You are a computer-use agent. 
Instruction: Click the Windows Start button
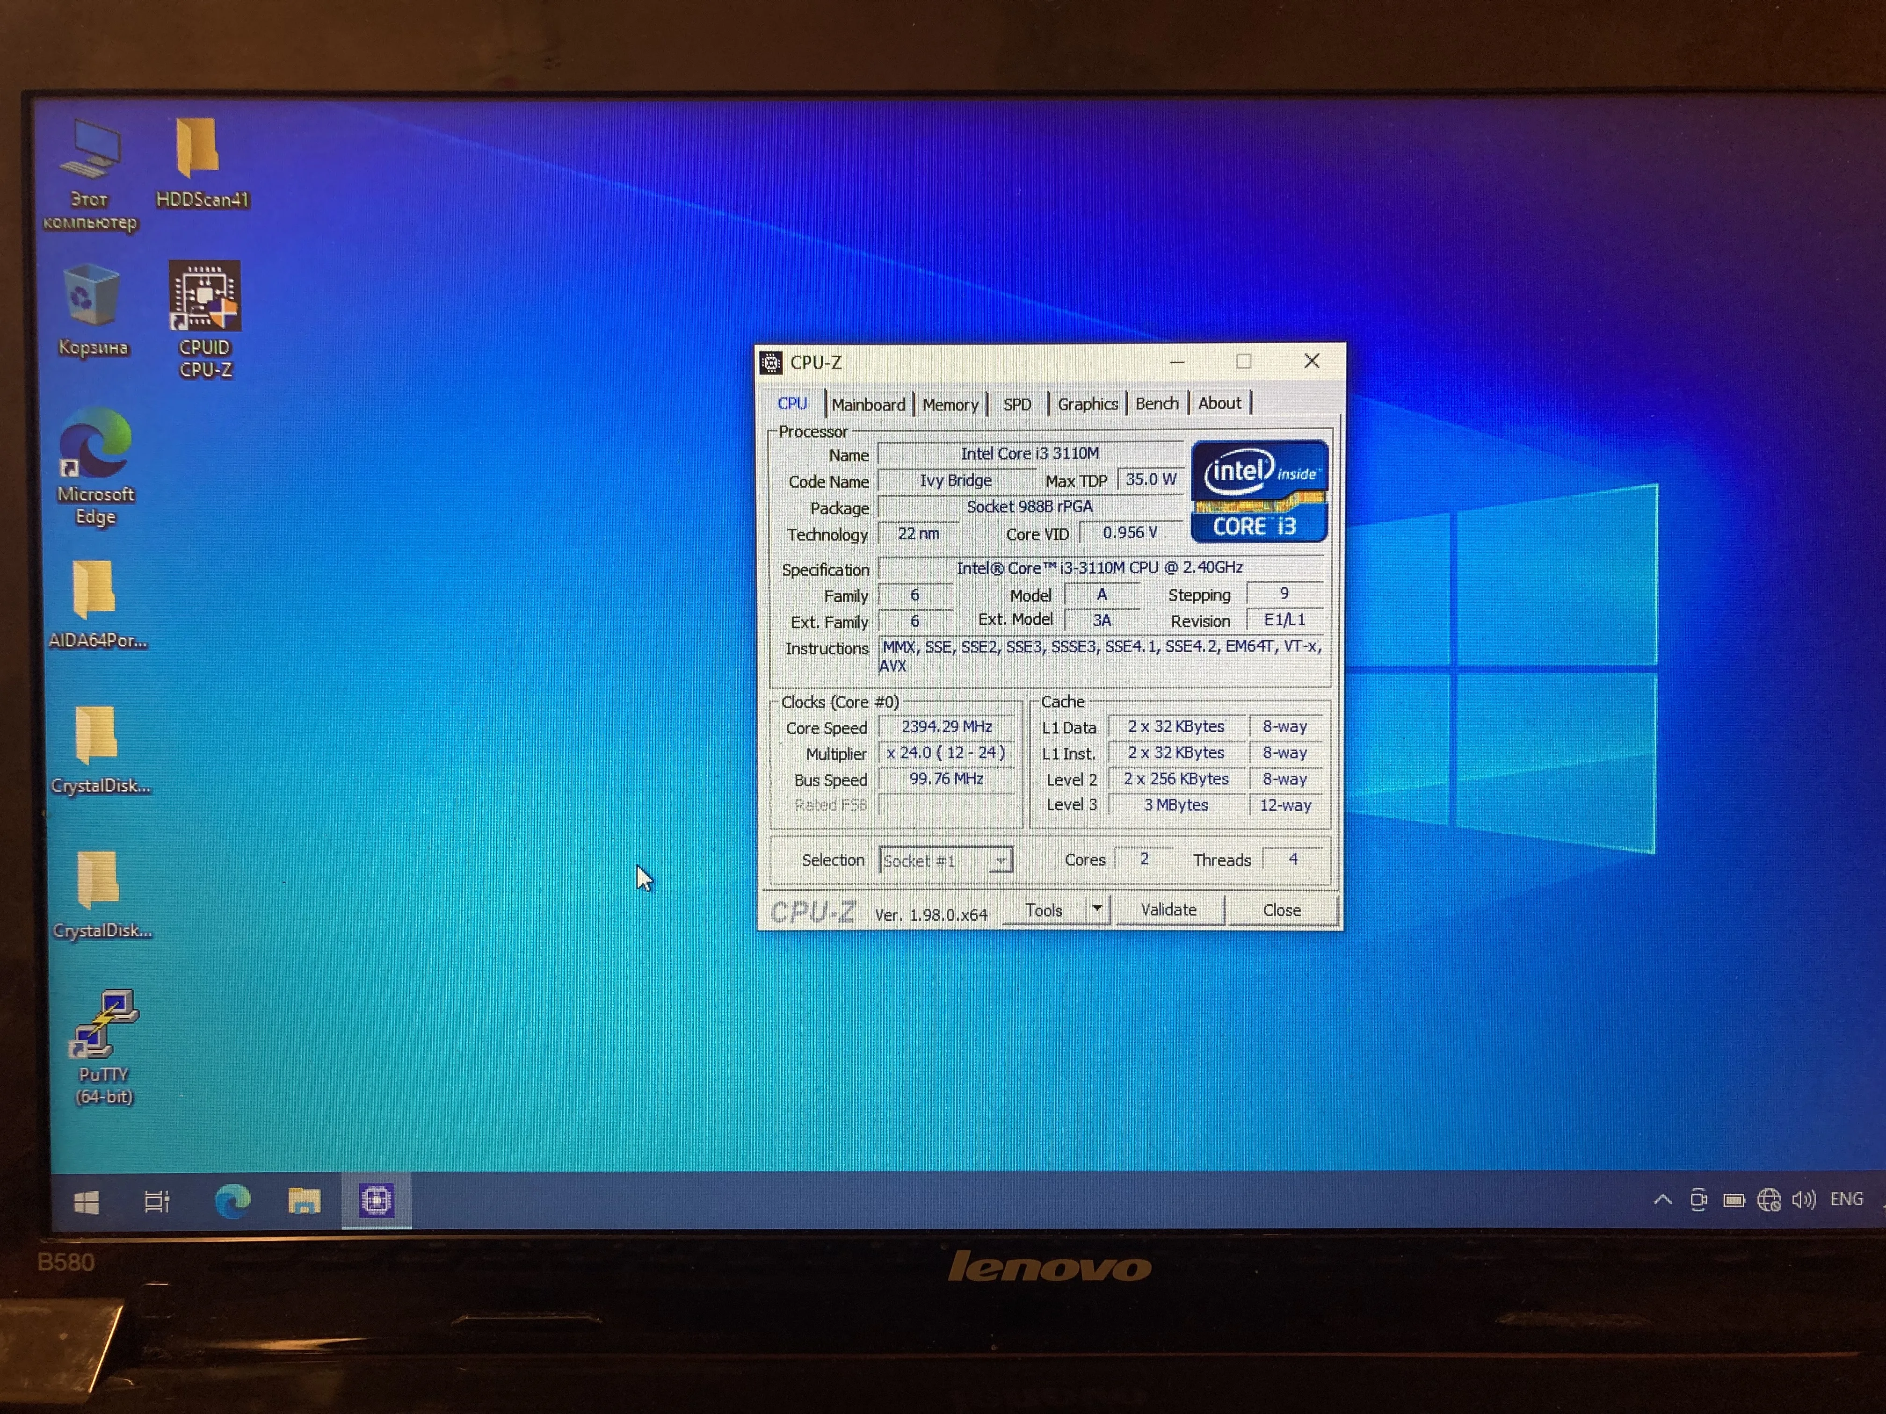click(87, 1202)
